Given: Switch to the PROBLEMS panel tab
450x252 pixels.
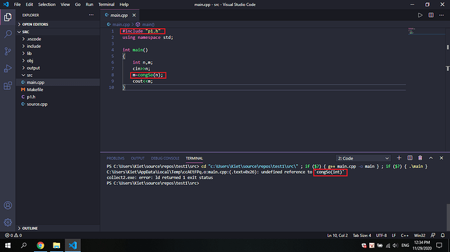Looking at the screenshot, I should click(115, 158).
